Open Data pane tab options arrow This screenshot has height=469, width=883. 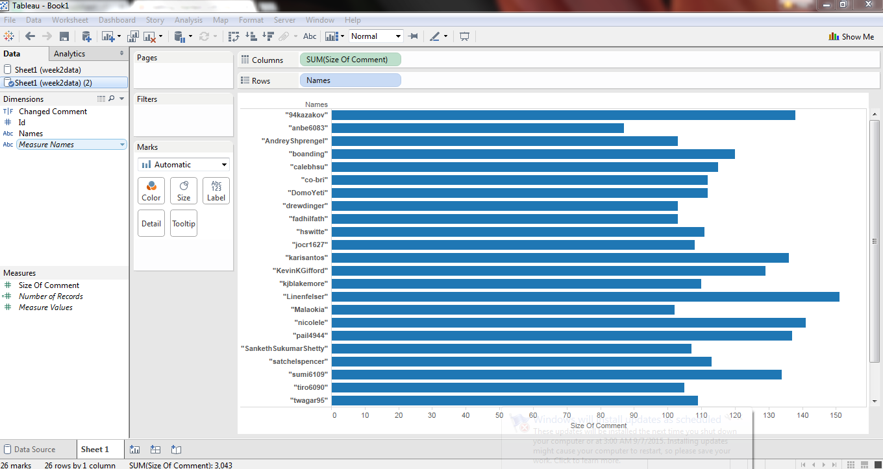(x=121, y=53)
